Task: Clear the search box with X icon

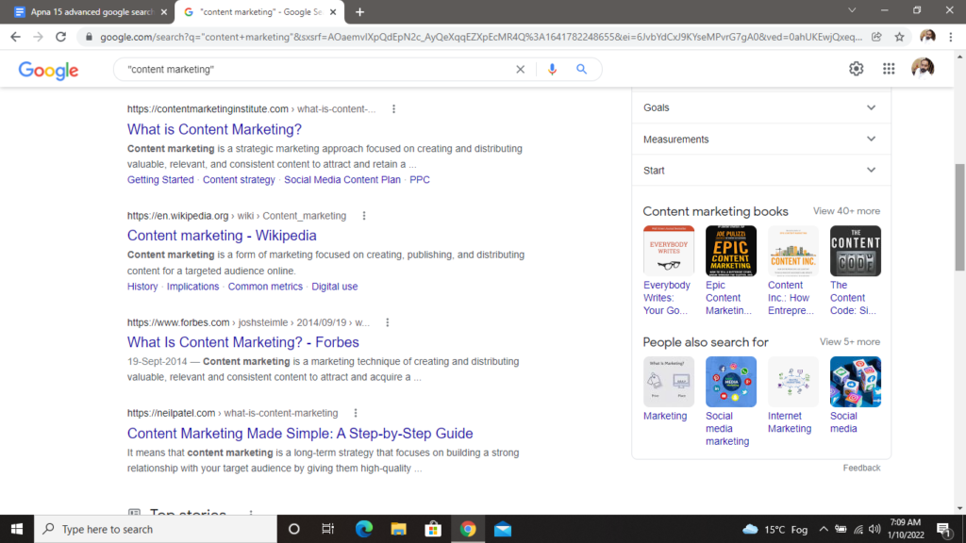Action: [520, 69]
